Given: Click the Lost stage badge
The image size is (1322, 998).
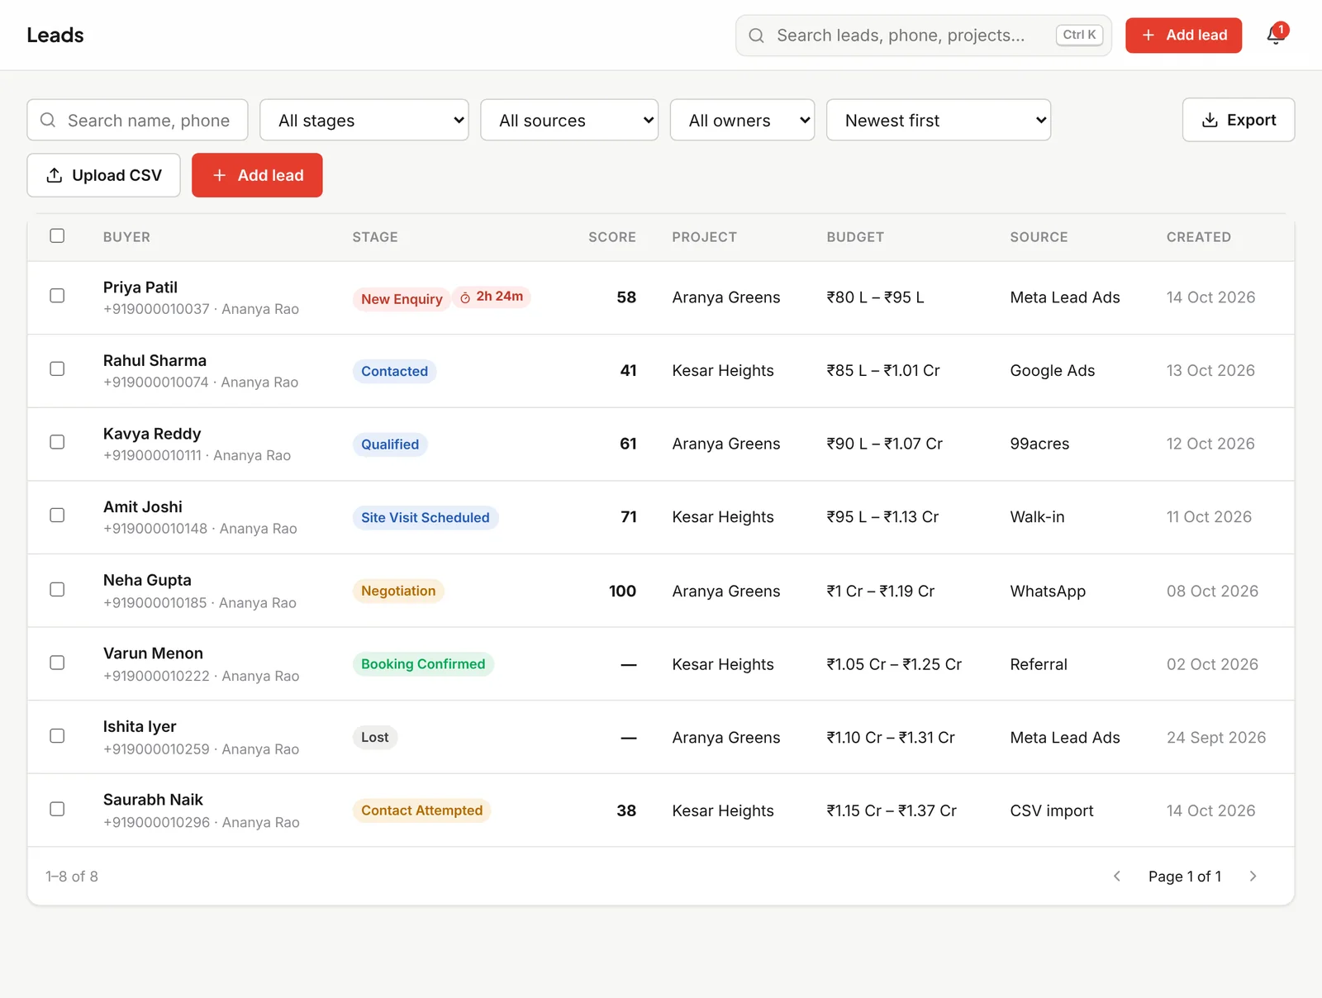Looking at the screenshot, I should [375, 738].
